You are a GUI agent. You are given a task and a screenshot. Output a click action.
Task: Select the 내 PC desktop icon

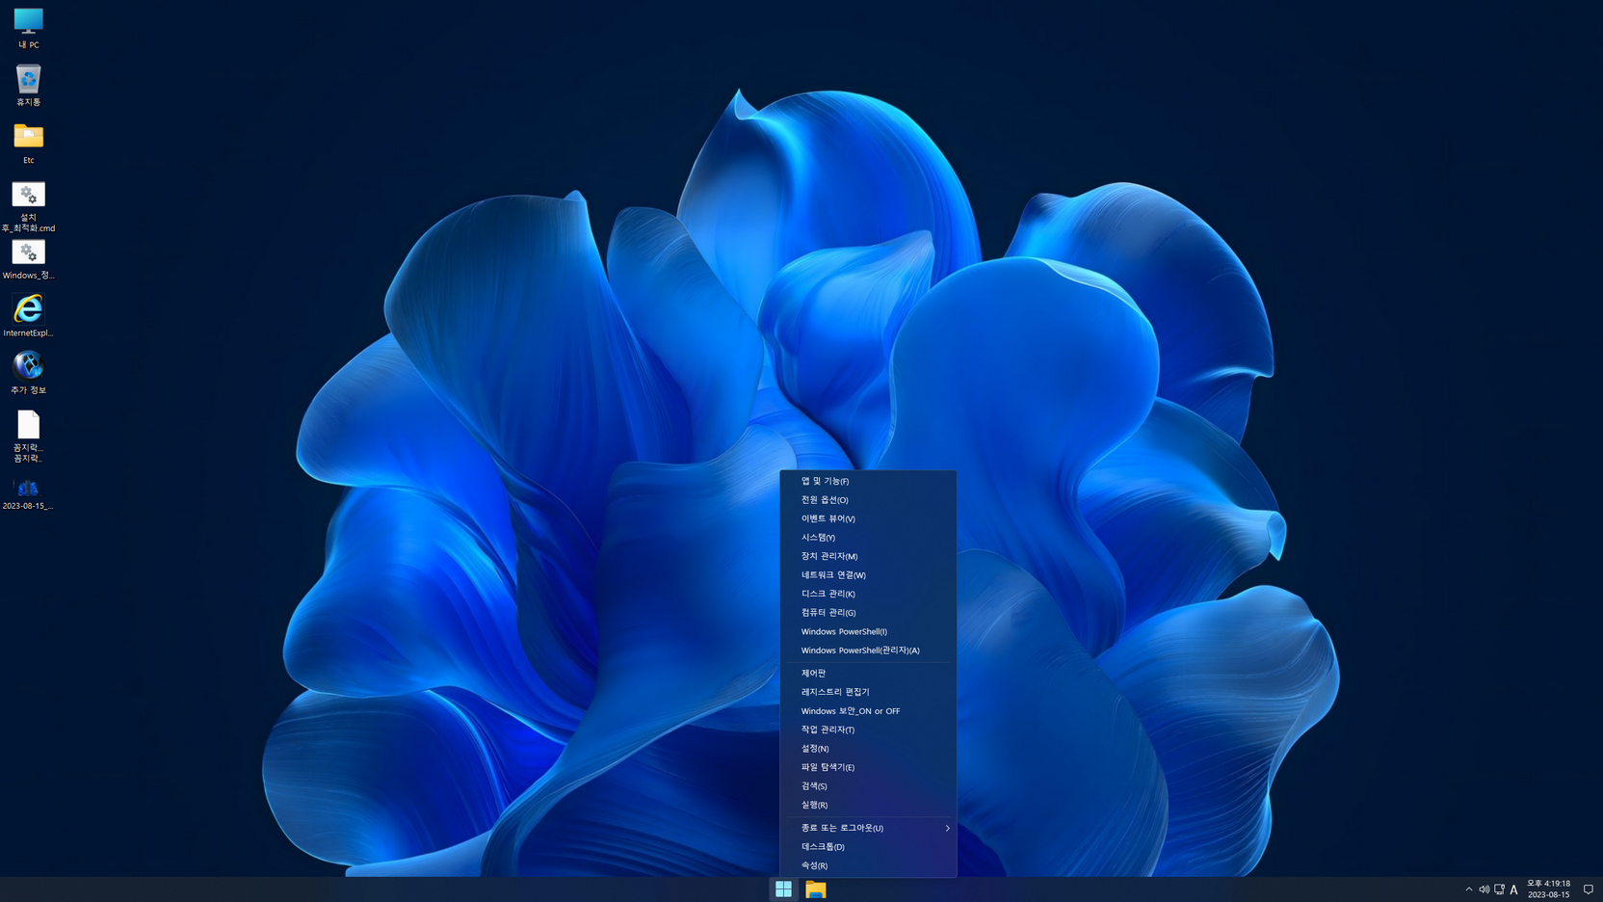tap(28, 28)
